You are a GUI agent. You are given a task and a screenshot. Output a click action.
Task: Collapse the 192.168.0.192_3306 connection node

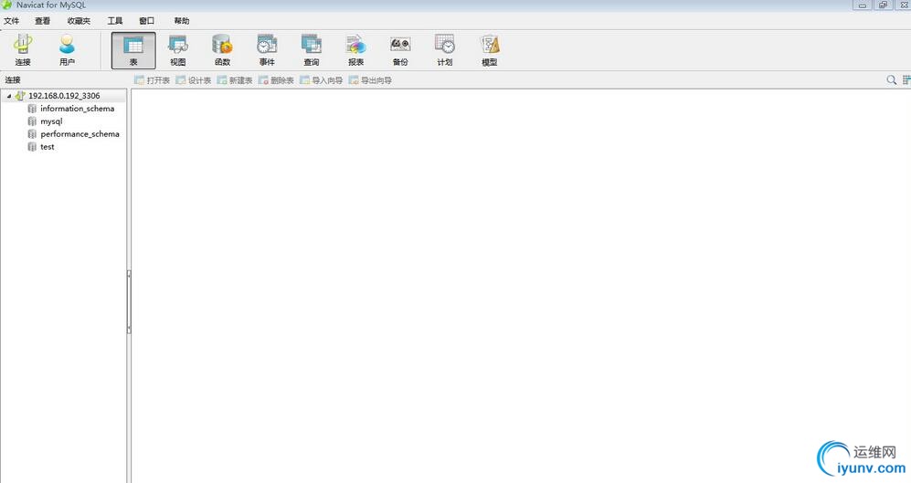pyautogui.click(x=9, y=96)
